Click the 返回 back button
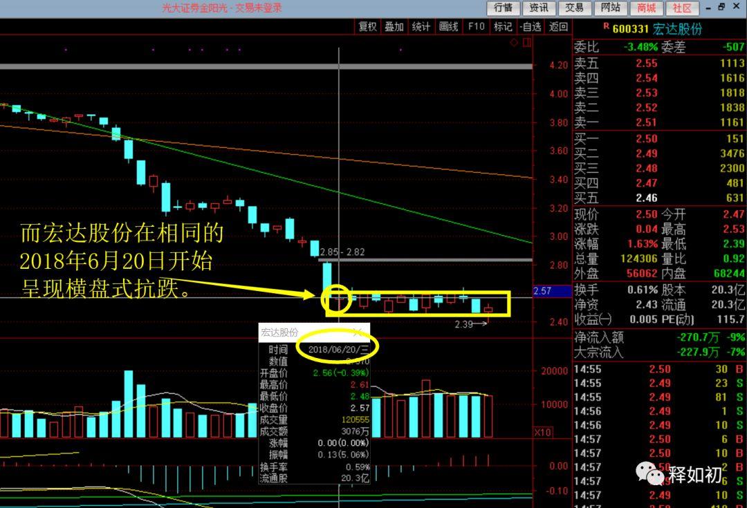This screenshot has width=747, height=508. 558,27
